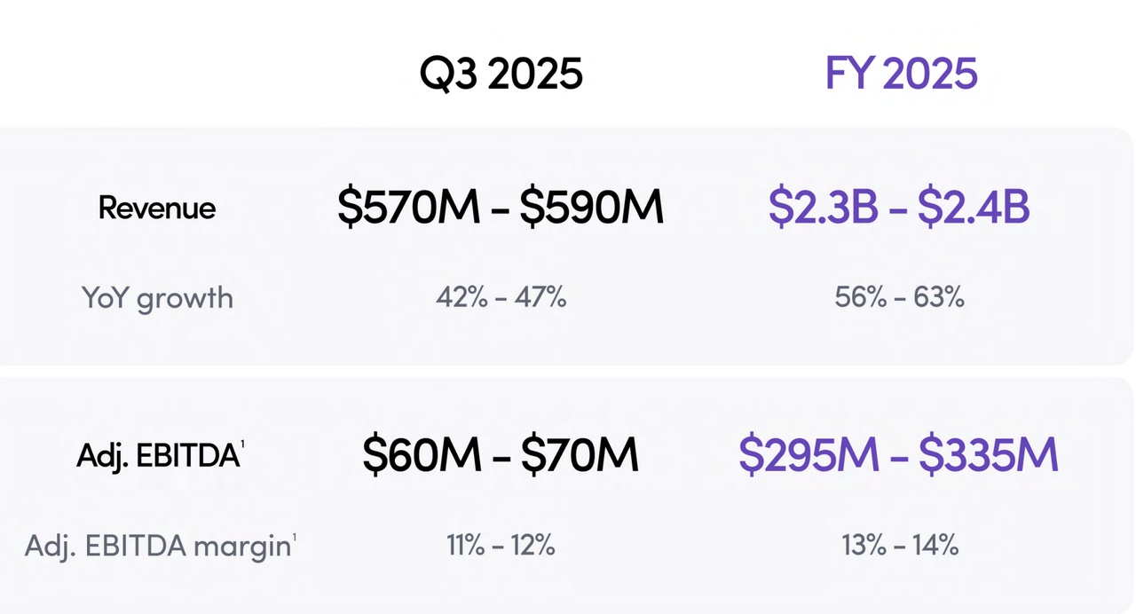Open the footnote marker beside Adj. EBITDA
Viewport: 1136px width, 614px height.
click(x=242, y=445)
